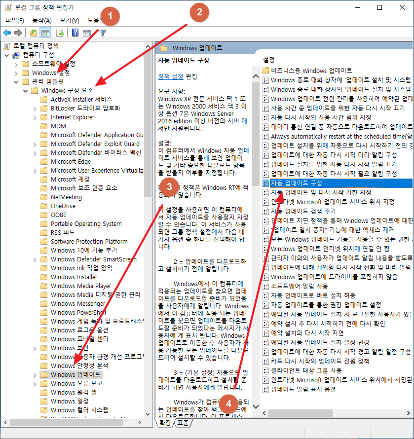Collapse the Windows 구성 요소 node
This screenshot has width=414, height=439.
pos(26,91)
